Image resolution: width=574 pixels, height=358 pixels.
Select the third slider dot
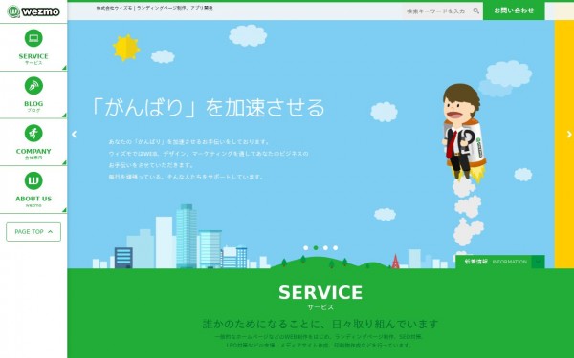point(325,247)
